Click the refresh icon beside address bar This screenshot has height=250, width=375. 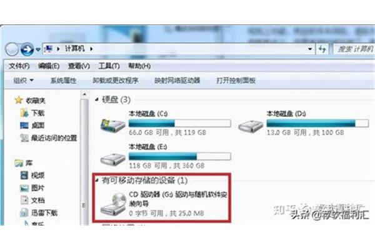(x=322, y=49)
